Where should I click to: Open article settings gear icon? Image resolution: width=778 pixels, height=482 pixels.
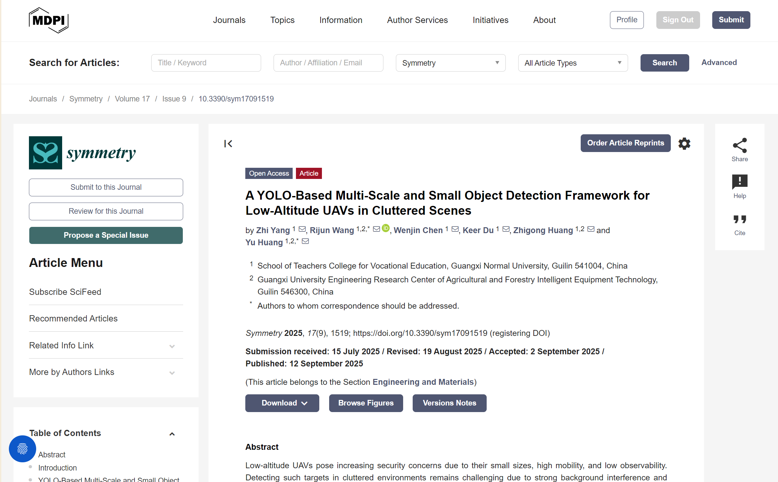click(x=684, y=143)
